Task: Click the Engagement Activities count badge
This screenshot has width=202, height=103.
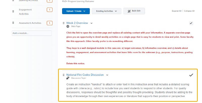Action: coord(50,10)
